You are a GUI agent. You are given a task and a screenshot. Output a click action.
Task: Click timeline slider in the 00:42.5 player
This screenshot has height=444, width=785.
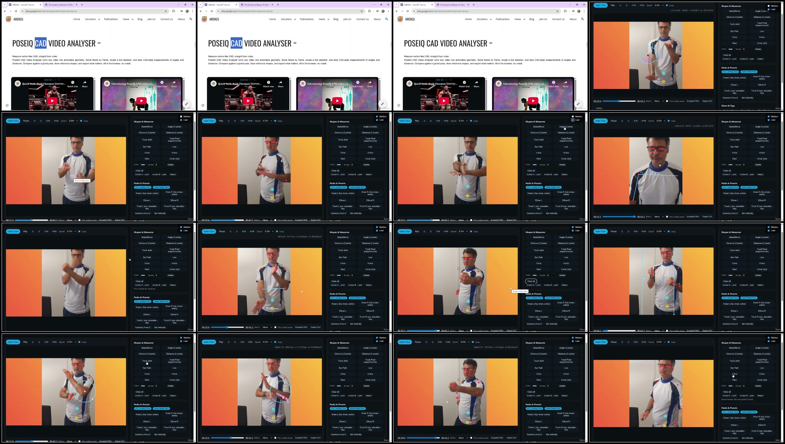point(619,217)
